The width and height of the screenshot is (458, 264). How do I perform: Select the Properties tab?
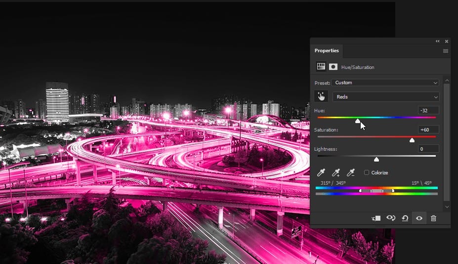point(327,51)
